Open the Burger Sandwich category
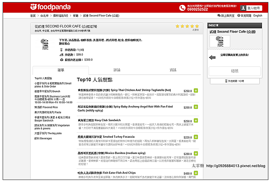Image resolution: width=271 pixels, height=182 pixels. tap(52, 119)
